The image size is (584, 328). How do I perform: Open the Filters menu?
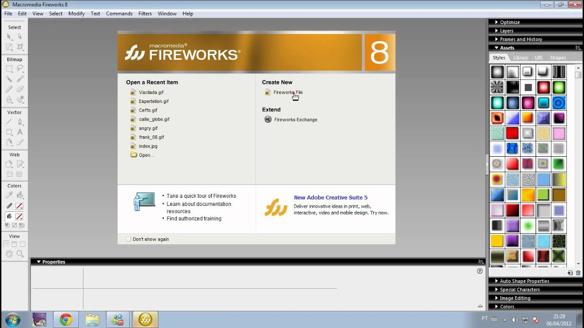coord(145,14)
